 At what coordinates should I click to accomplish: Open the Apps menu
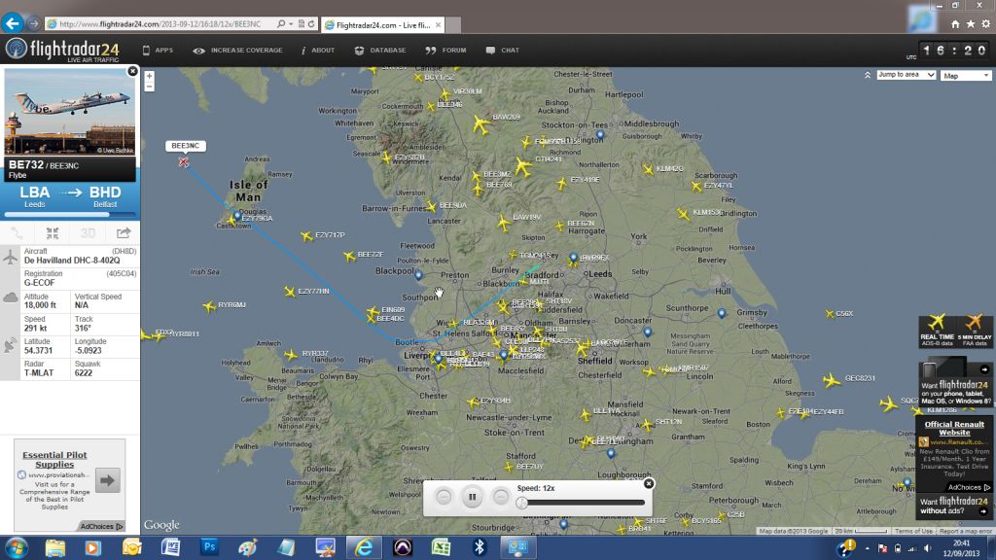tap(158, 51)
